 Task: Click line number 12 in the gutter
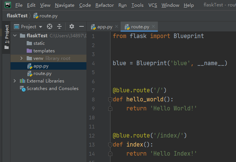tap(92, 136)
